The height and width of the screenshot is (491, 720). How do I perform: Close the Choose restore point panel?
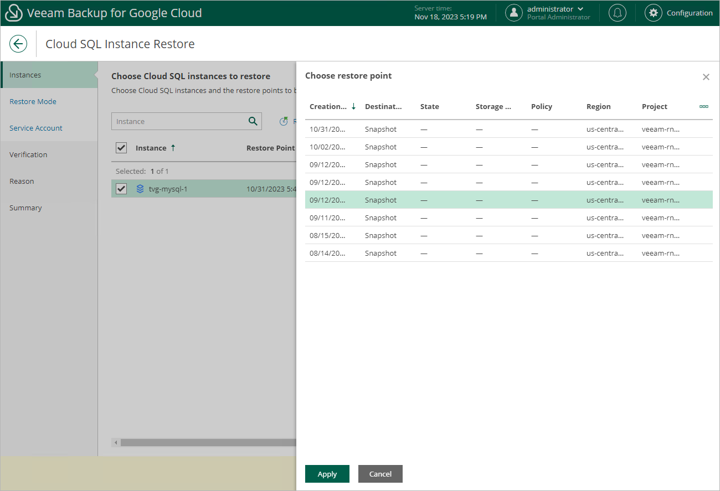[706, 77]
